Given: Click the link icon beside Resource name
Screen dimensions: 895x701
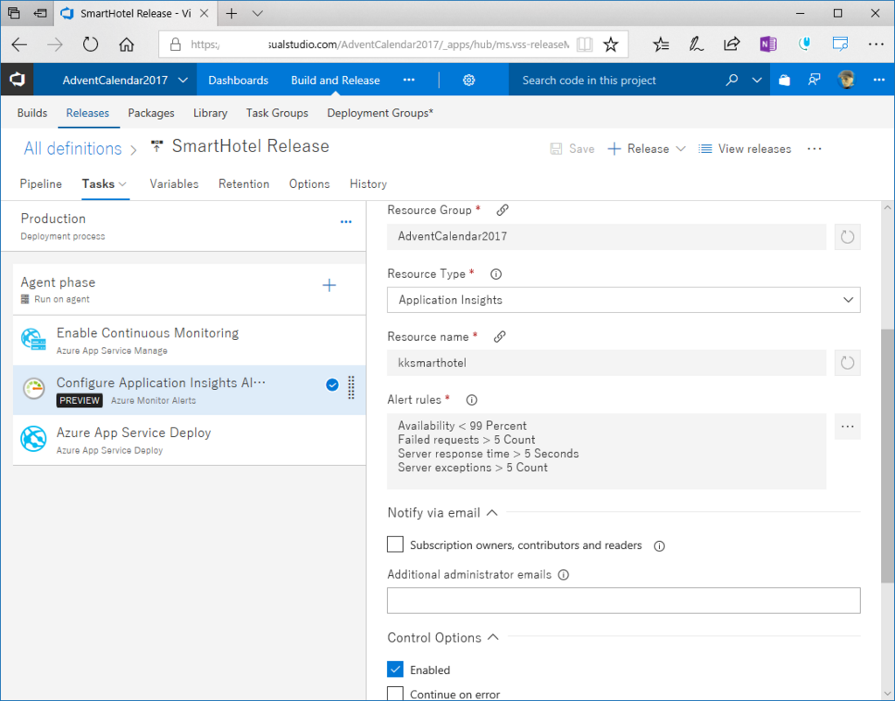Looking at the screenshot, I should point(499,337).
